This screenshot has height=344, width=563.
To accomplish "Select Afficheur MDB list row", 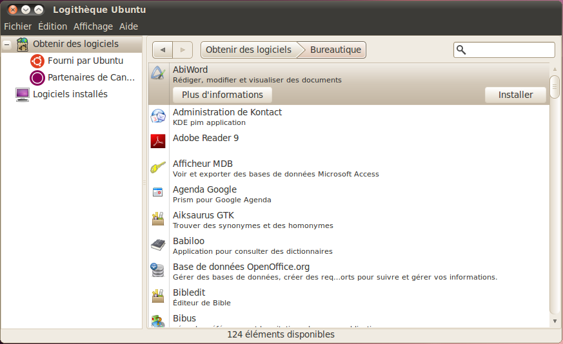I will [349, 169].
